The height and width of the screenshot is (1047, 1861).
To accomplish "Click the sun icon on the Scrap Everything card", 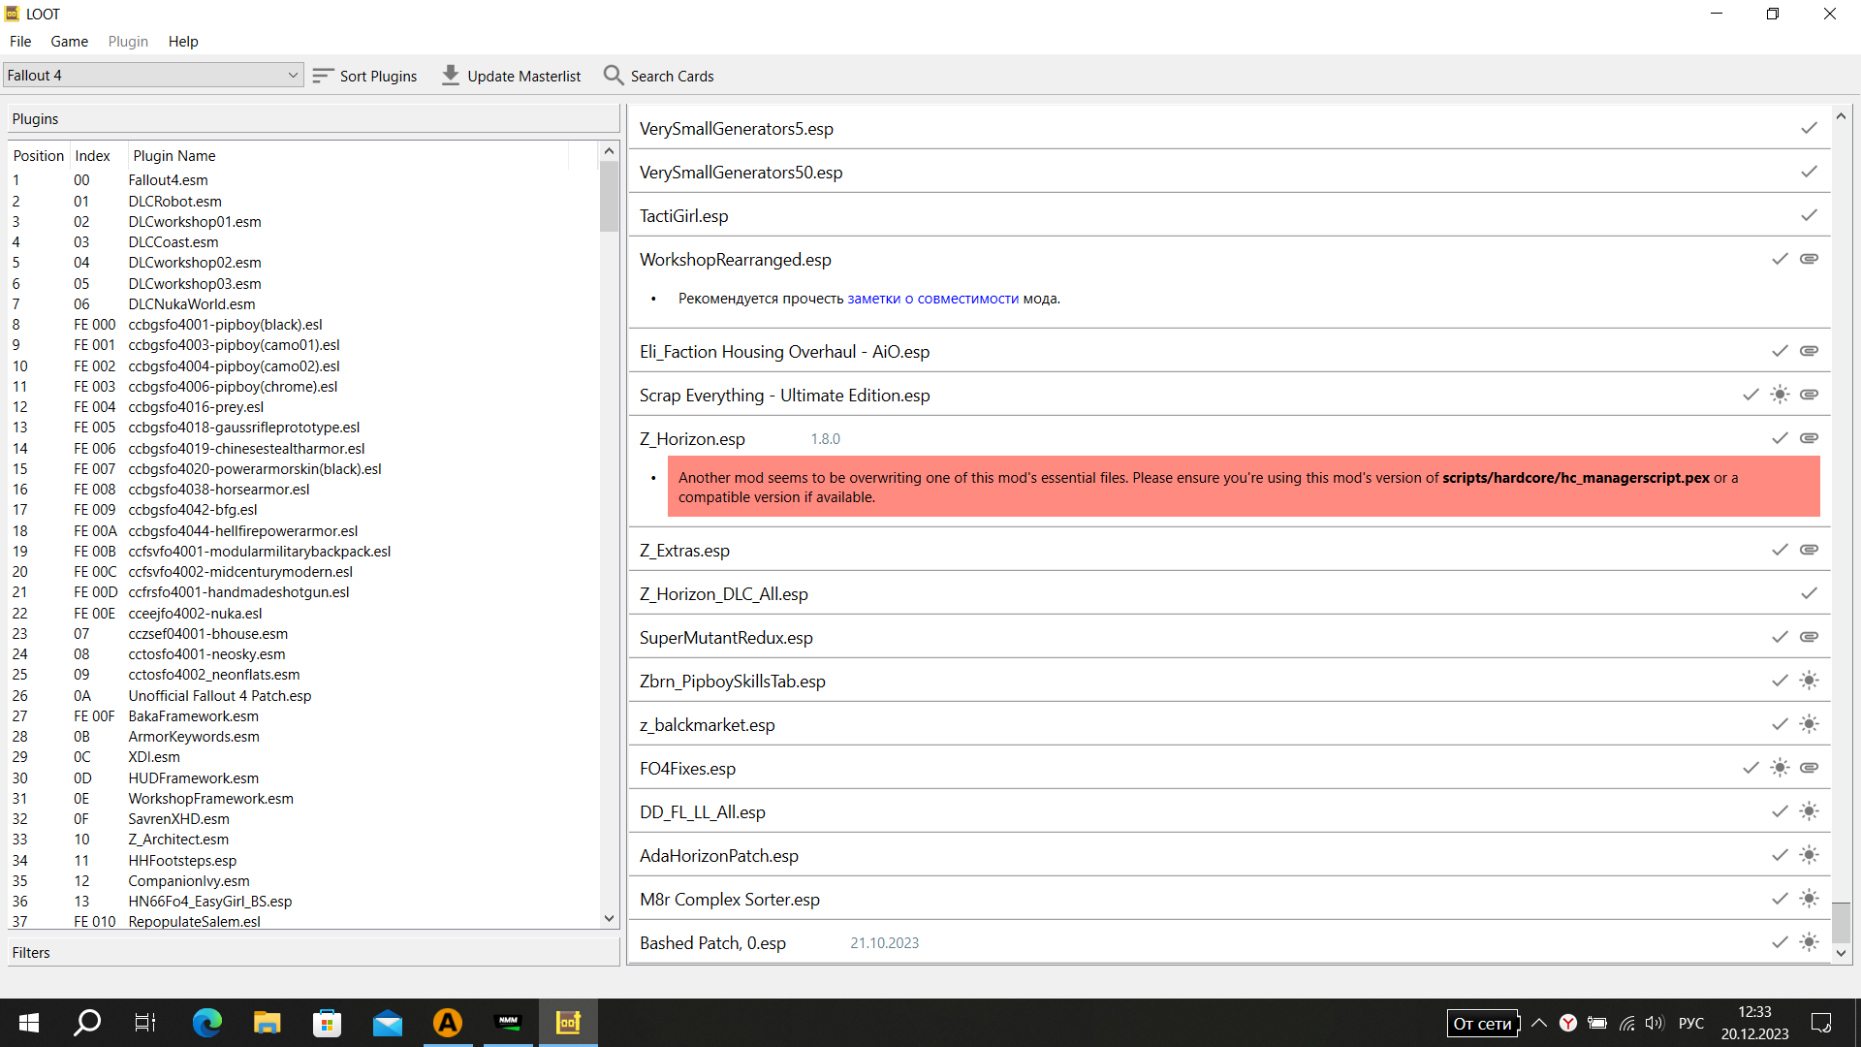I will [x=1780, y=395].
